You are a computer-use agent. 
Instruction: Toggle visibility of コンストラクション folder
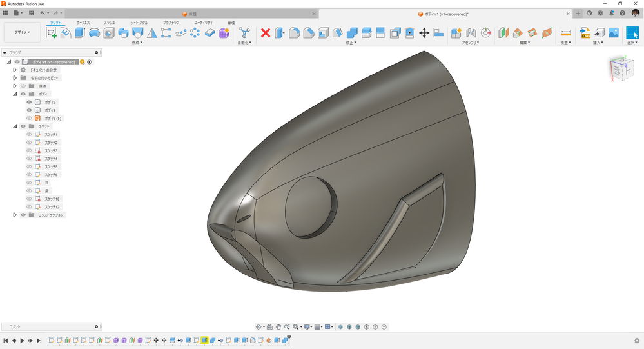(23, 215)
